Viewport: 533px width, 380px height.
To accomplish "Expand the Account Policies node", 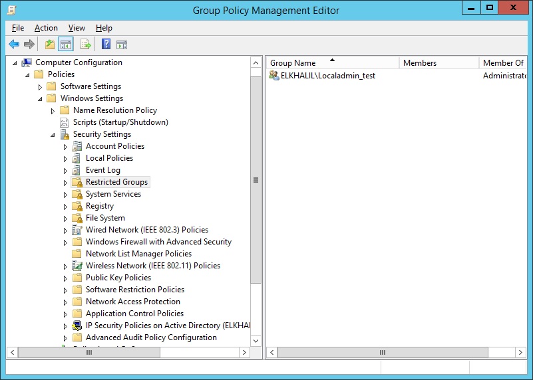I will coord(65,147).
